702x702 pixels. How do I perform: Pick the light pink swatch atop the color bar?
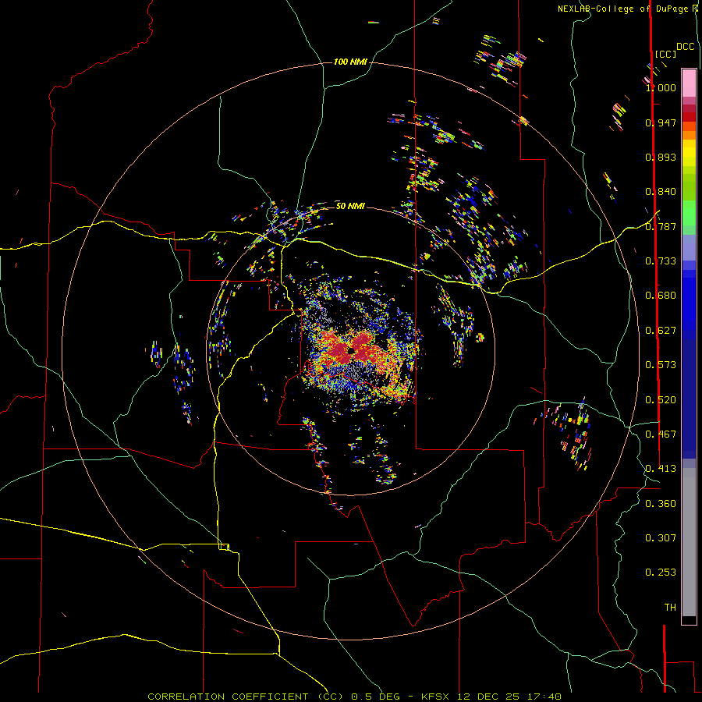(689, 83)
